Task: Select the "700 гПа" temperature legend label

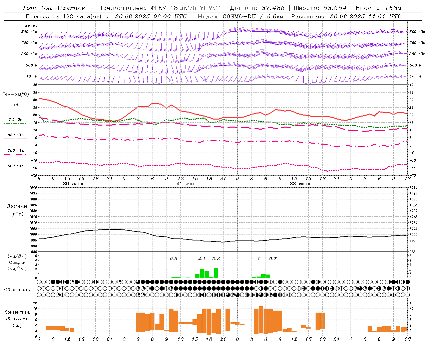Action: [x=16, y=151]
